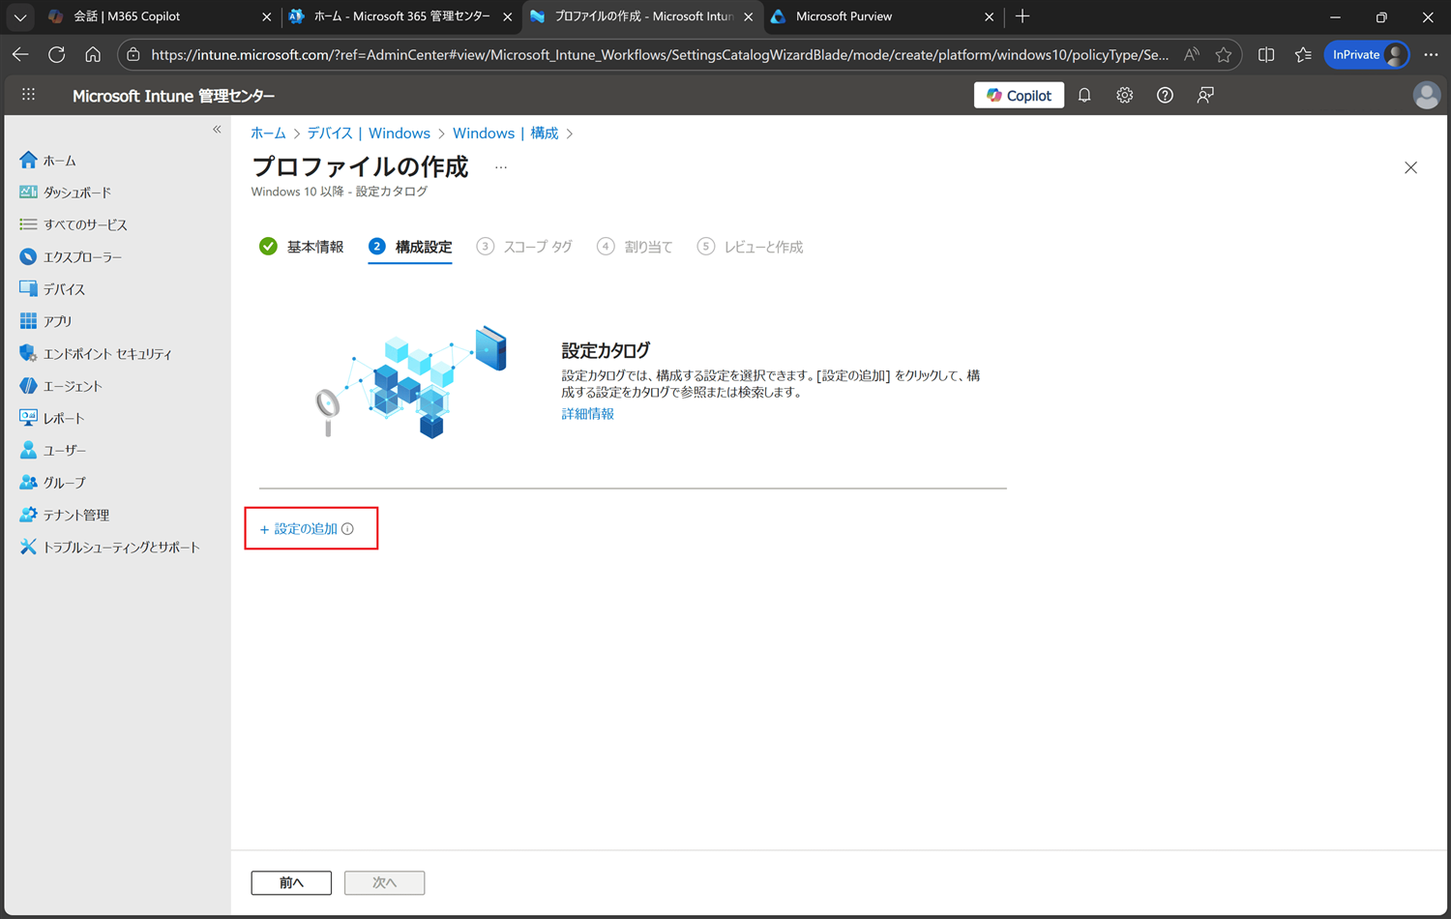Open the ダッシュボード dashboard icon

pyautogui.click(x=28, y=192)
